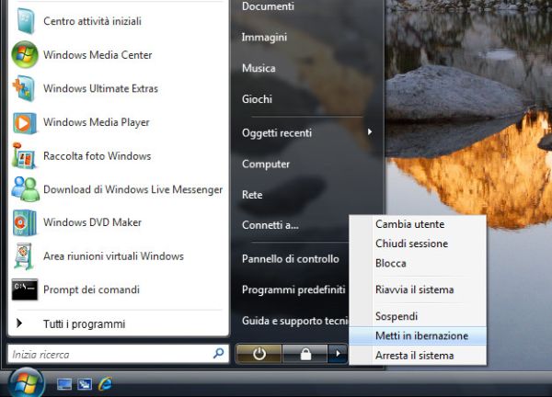Viewport: 552px width, 397px height.
Task: Open Immagini folder link
Action: click(x=264, y=37)
